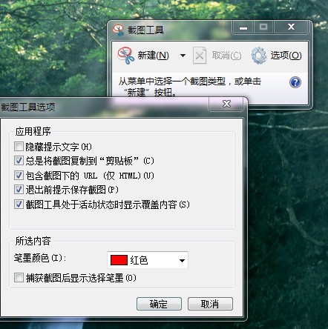This screenshot has width=328, height=329.
Task: Expand the 新建 snip type dropdown arrow
Action: coord(183,56)
